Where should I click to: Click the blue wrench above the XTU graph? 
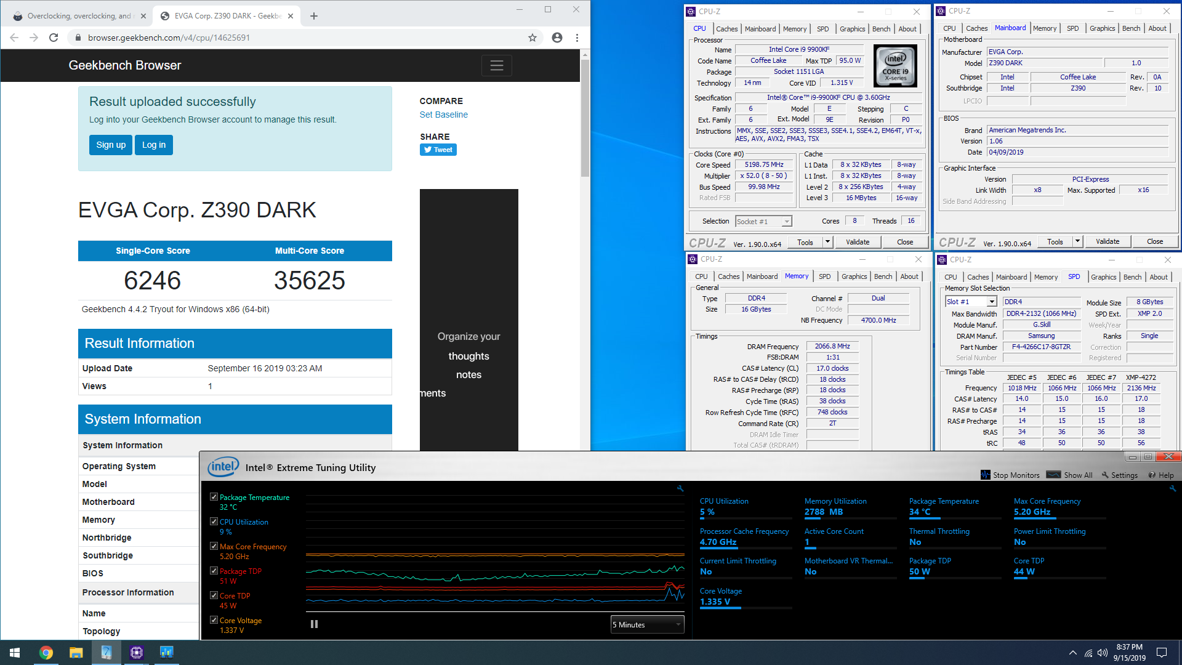tap(680, 488)
